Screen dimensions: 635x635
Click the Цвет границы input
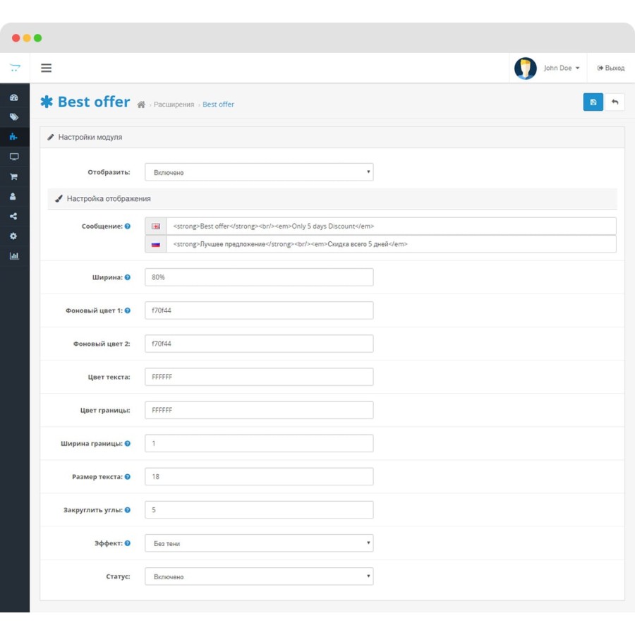[259, 410]
